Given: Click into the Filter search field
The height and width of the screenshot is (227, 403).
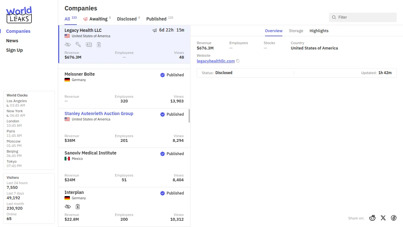Looking at the screenshot, I should click(x=365, y=17).
